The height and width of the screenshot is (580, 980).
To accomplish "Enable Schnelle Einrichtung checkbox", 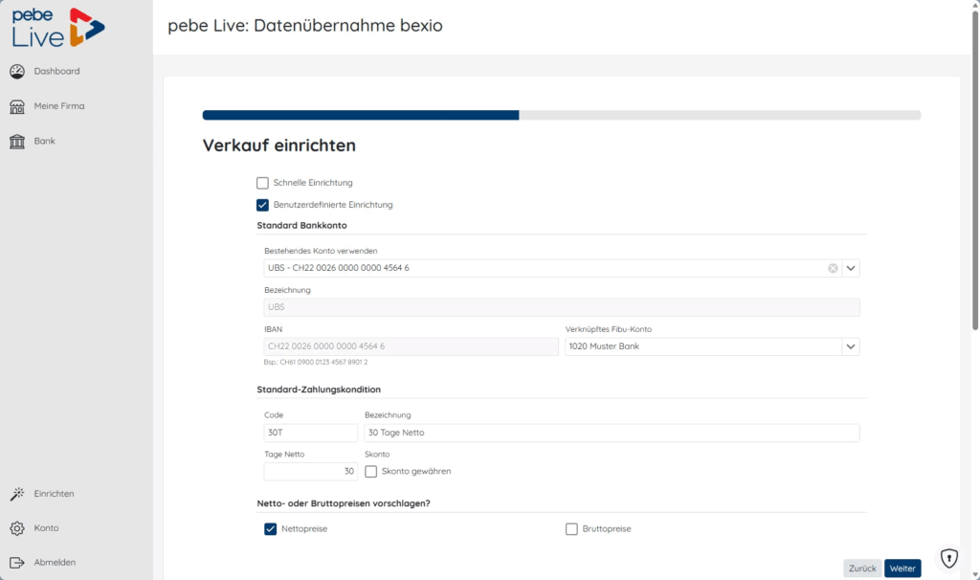I will [262, 183].
